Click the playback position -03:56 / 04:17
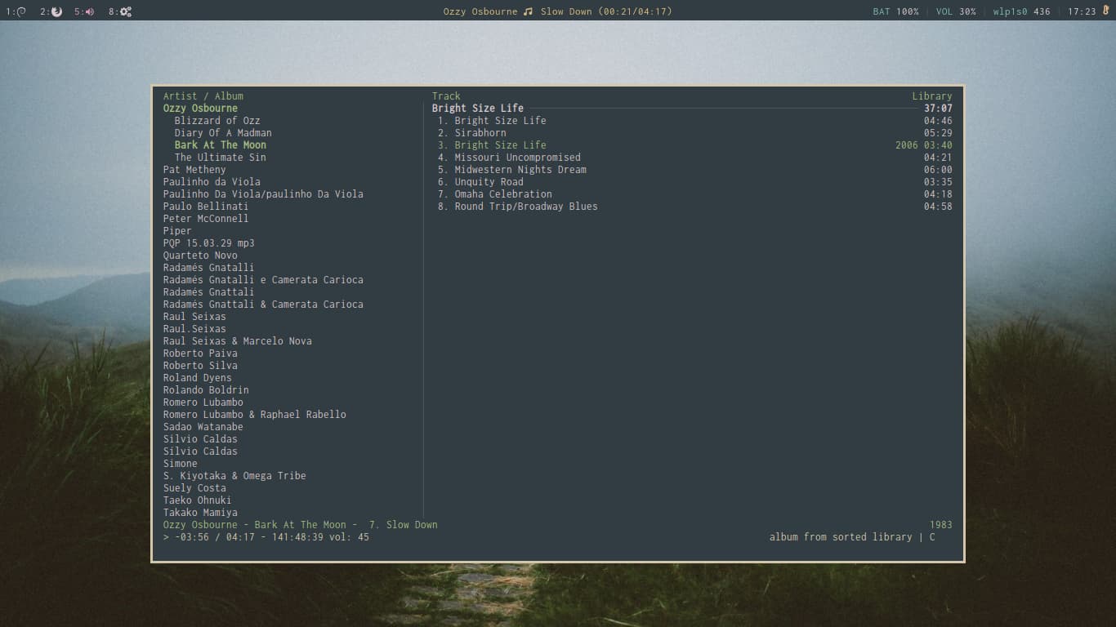Viewport: 1116px width, 627px height. pyautogui.click(x=215, y=536)
